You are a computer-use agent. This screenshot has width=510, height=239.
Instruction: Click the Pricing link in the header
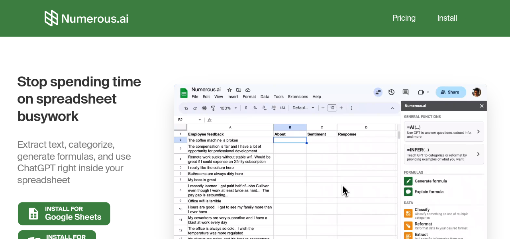pos(404,18)
